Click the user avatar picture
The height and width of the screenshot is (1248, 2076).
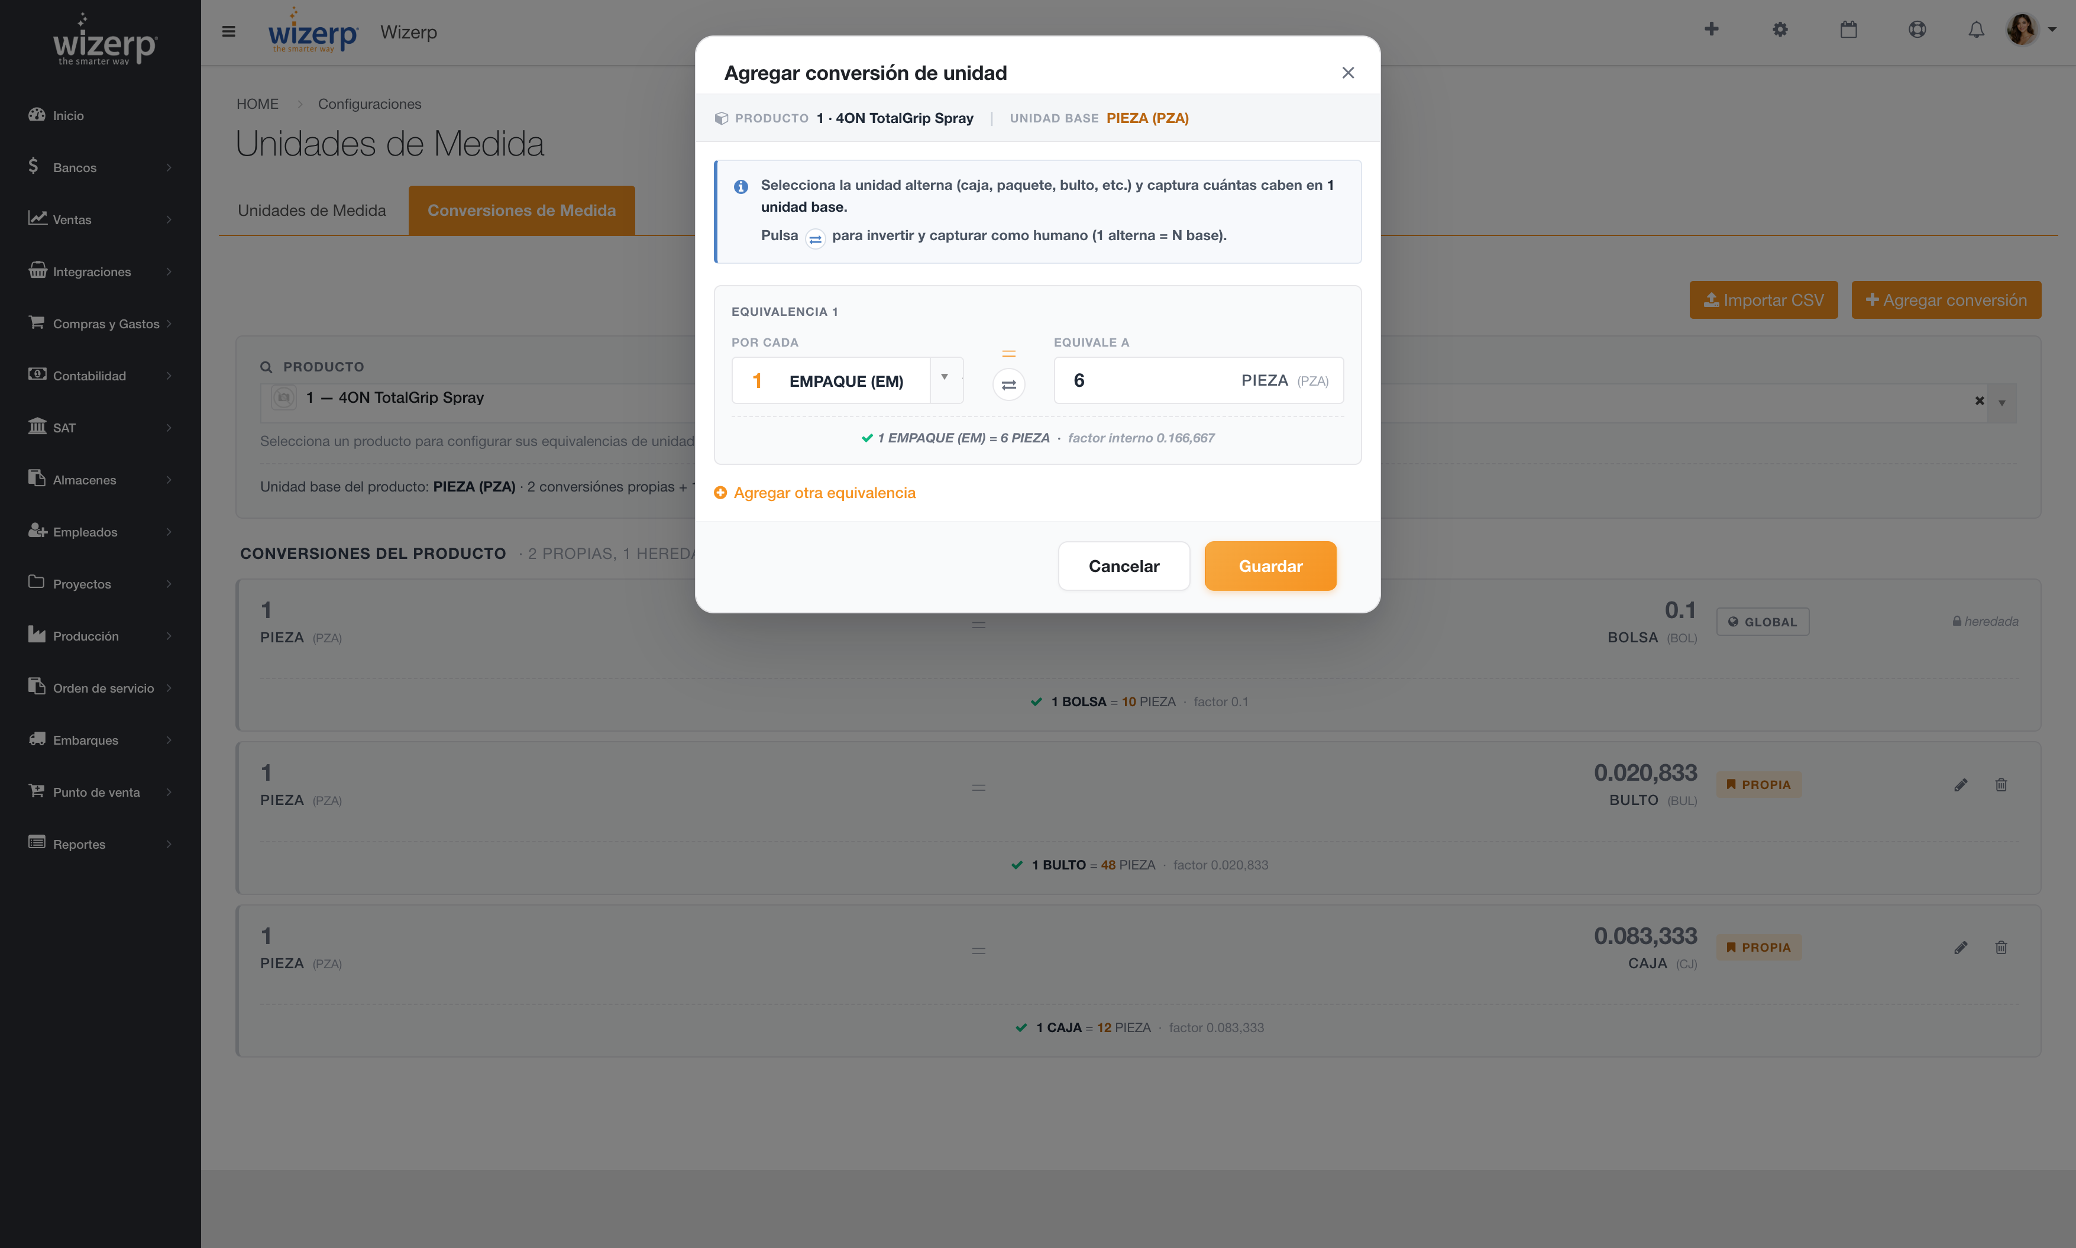click(2022, 30)
